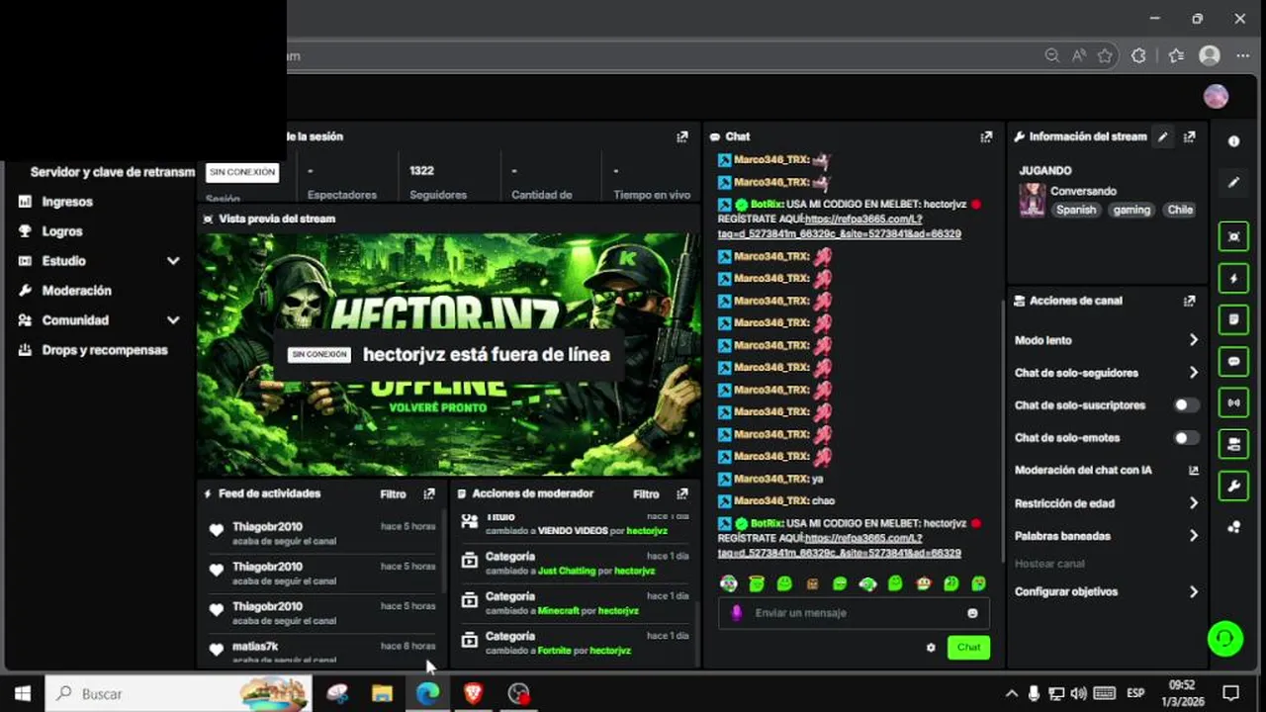The image size is (1266, 712).
Task: Click the info icon in right sidebar
Action: pos(1233,141)
